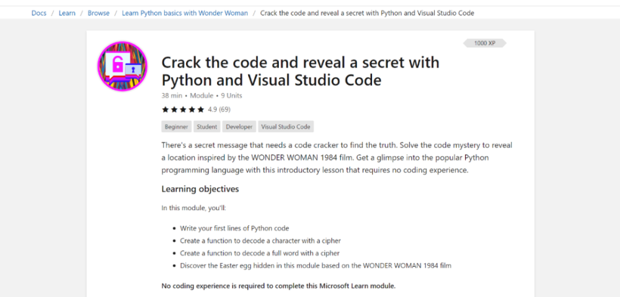
Task: Select the Visual Studio Code tag
Action: (286, 127)
